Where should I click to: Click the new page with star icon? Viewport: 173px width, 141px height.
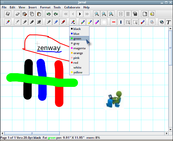pyautogui.click(x=152, y=14)
